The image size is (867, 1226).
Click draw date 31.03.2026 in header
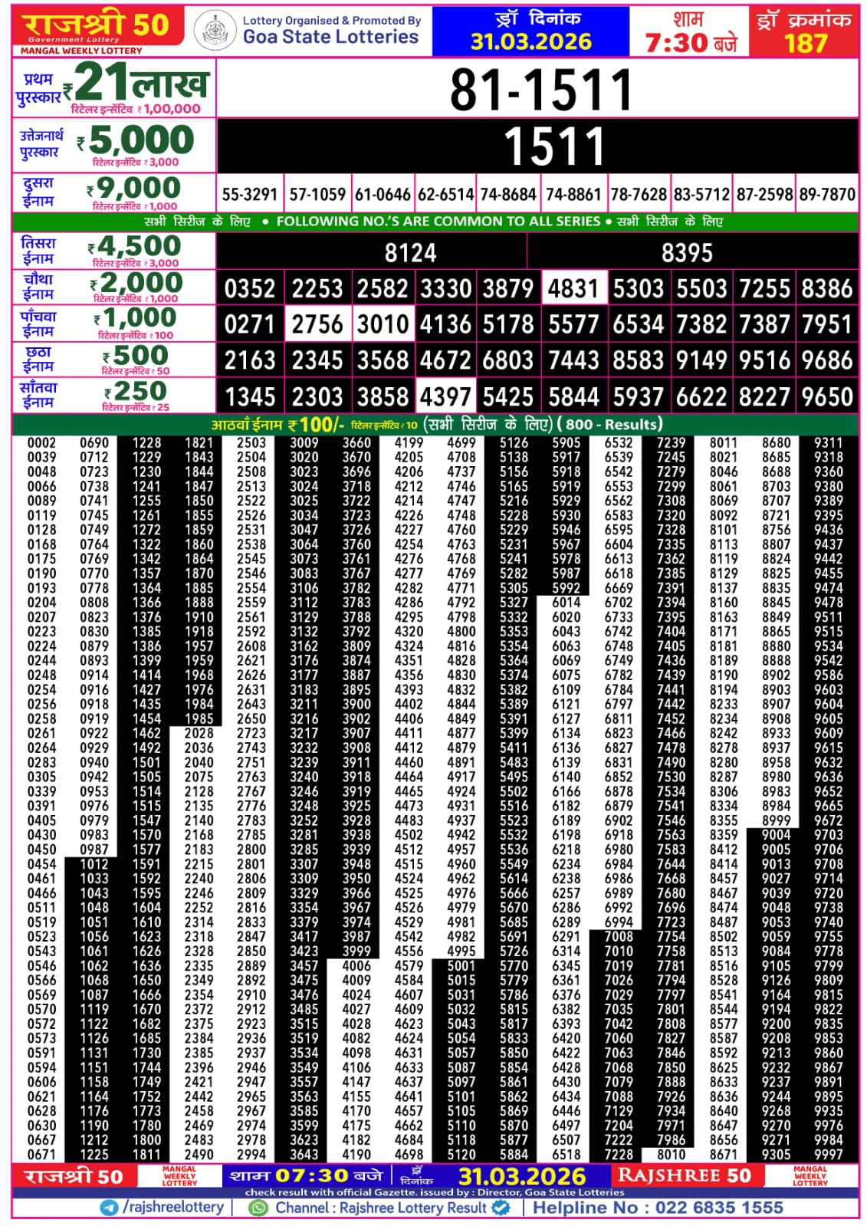(x=530, y=41)
